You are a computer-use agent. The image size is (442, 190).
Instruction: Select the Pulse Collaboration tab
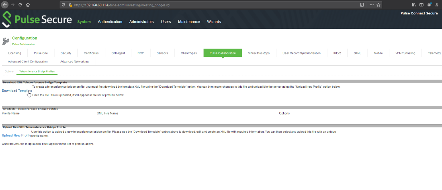pos(223,53)
